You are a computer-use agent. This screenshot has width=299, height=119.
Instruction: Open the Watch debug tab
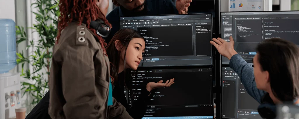tap(253, 53)
